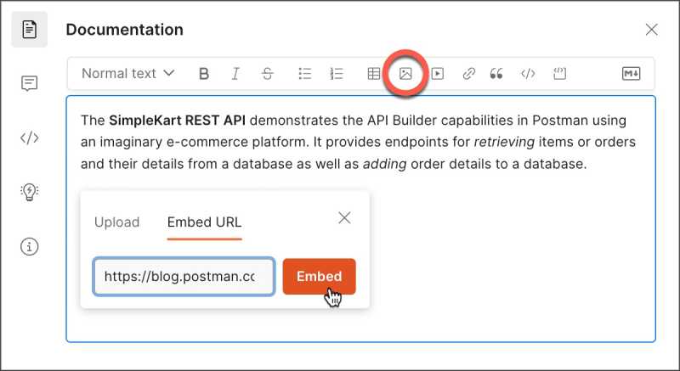Click the lightbulb sidebar icon
Screen dimensions: 680x371
(x=30, y=192)
